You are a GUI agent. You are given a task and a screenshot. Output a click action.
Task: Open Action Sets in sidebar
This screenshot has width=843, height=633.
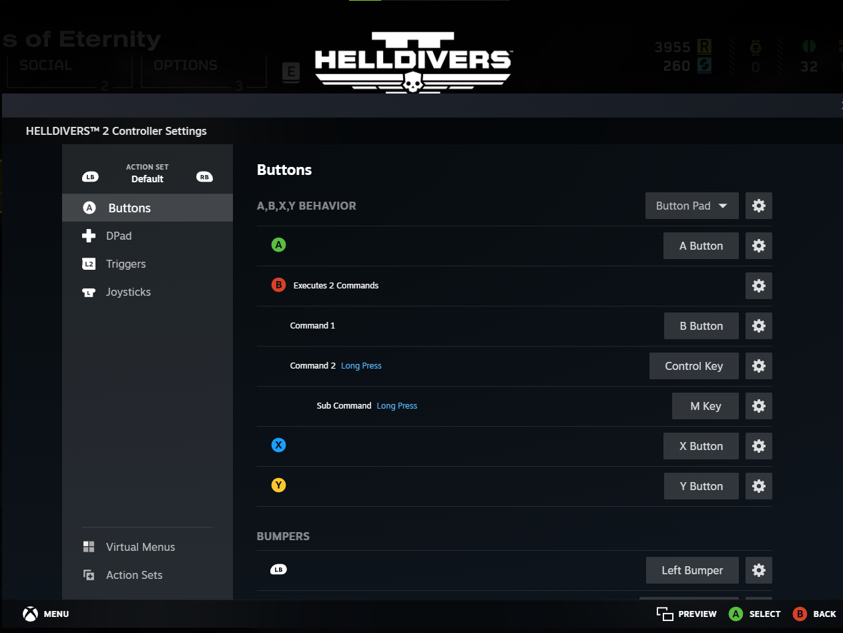[148, 575]
